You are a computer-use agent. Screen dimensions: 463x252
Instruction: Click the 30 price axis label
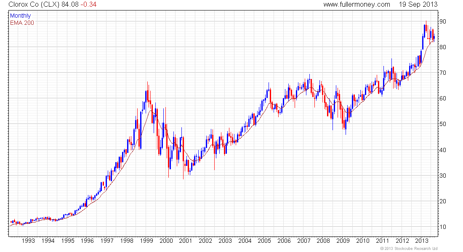(443, 176)
